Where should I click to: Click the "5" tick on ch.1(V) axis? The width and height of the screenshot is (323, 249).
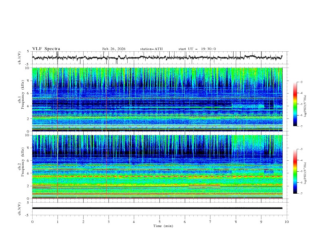(x=29, y=51)
